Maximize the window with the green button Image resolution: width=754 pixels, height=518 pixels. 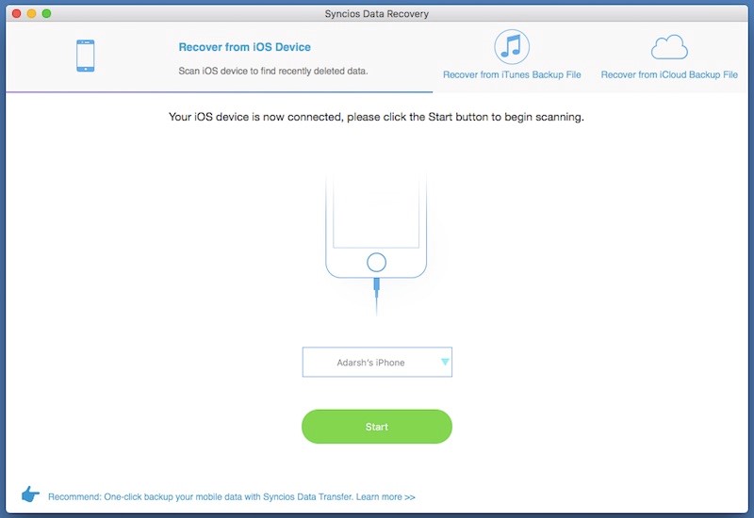click(46, 13)
